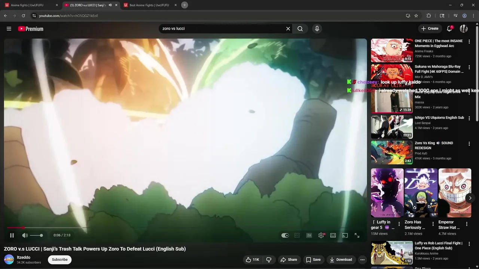Open browser extensions puzzle icon

[x=429, y=16]
